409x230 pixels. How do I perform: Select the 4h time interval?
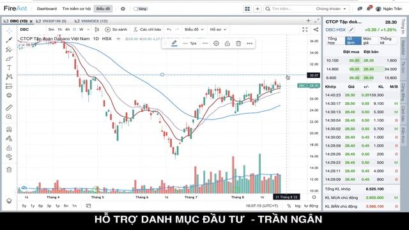(x=68, y=29)
